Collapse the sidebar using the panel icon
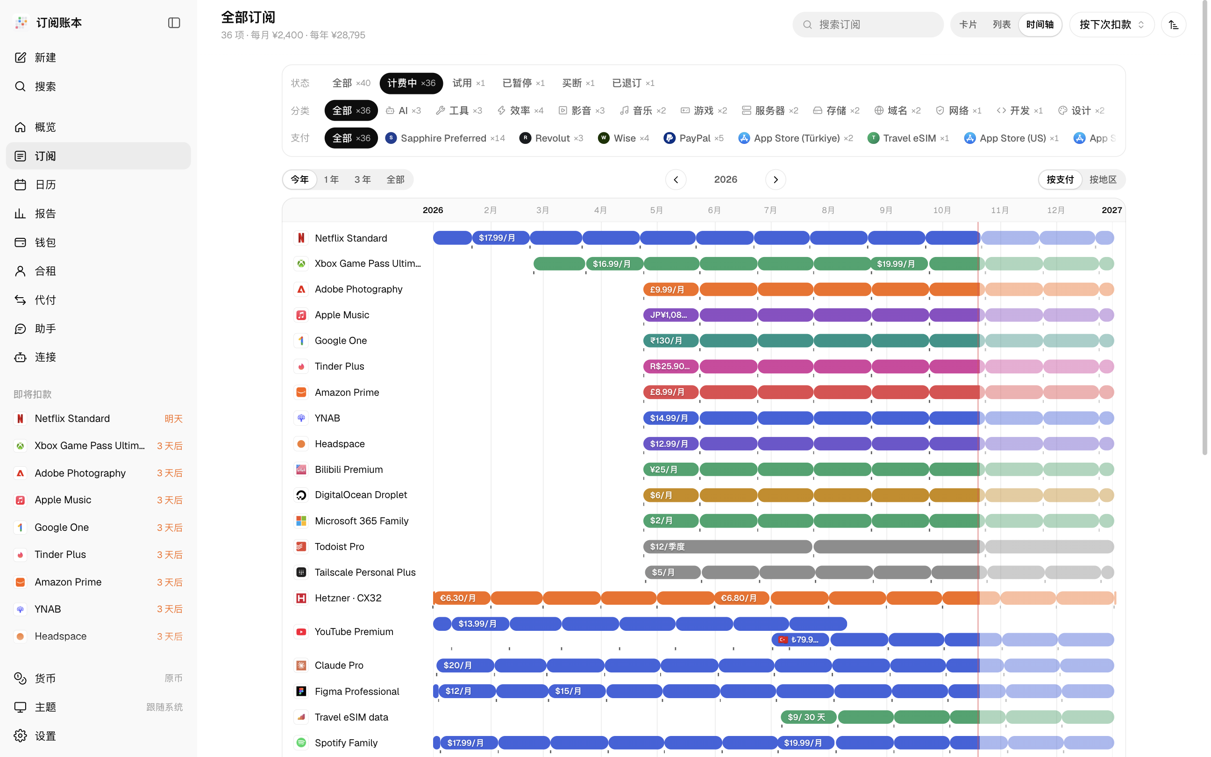1211x757 pixels. [x=174, y=23]
